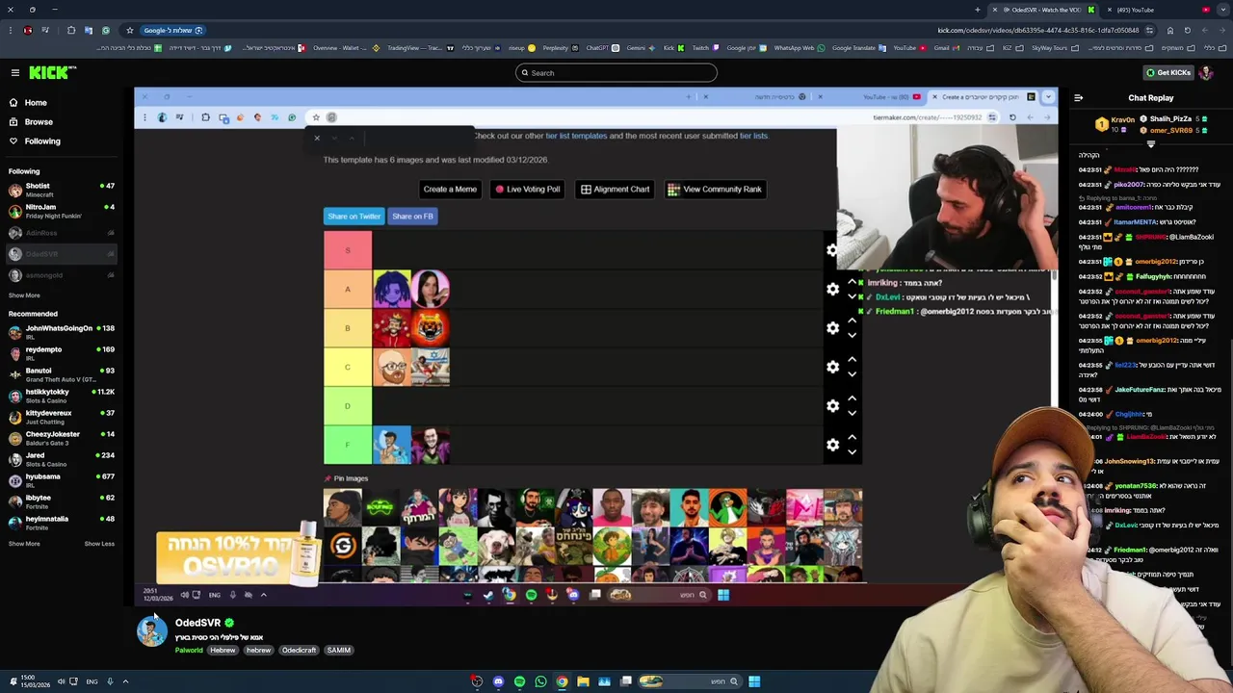Open F tier row settings gear

pyautogui.click(x=832, y=445)
